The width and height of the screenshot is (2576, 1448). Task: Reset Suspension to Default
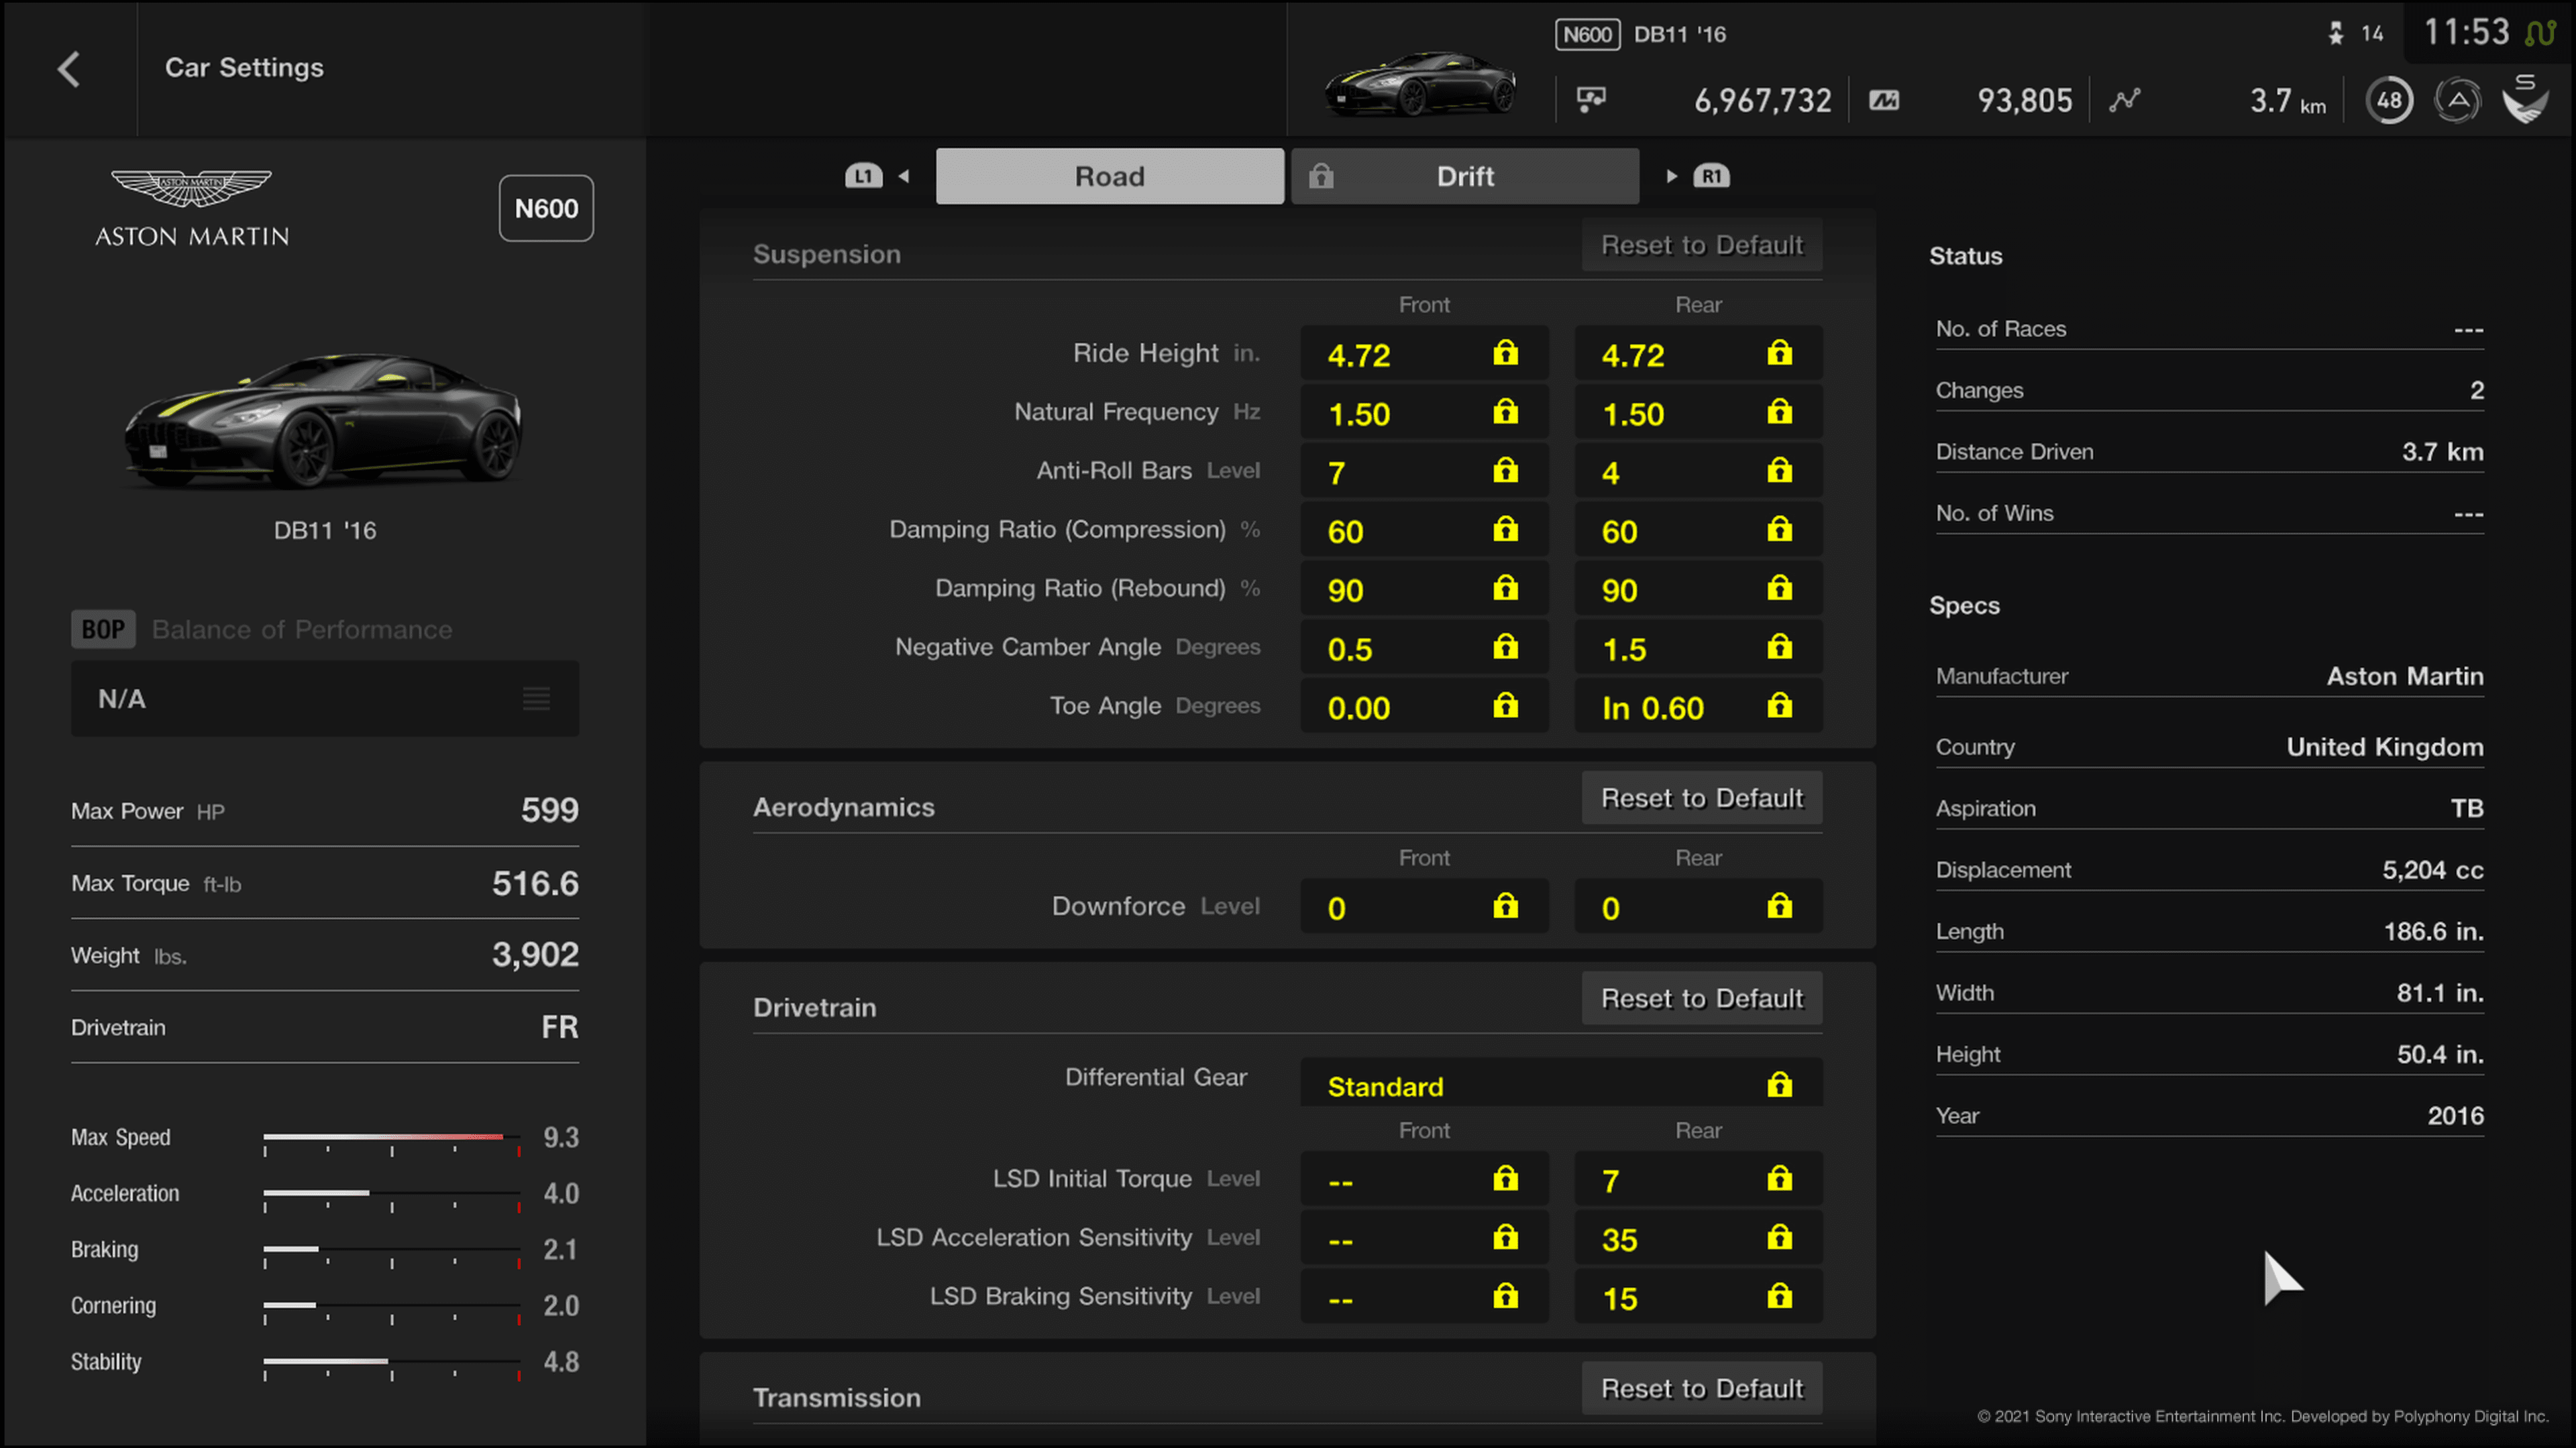tap(1702, 245)
